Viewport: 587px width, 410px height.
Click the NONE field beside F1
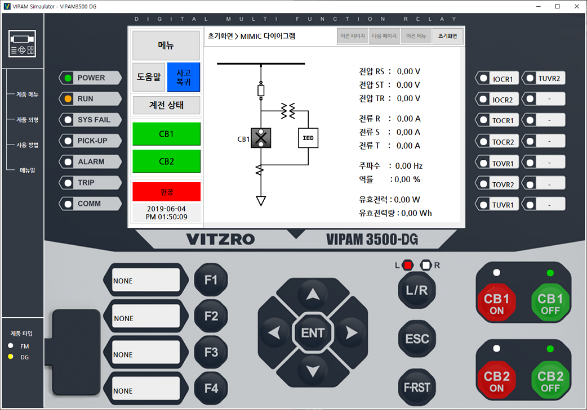coord(146,280)
